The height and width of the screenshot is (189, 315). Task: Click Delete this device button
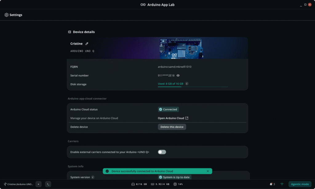tap(172, 127)
